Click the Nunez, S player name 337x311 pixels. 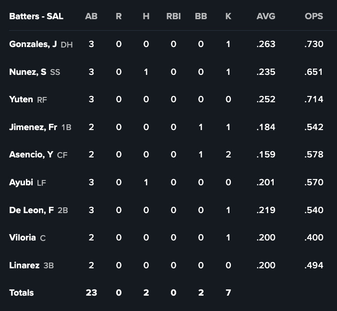point(27,72)
